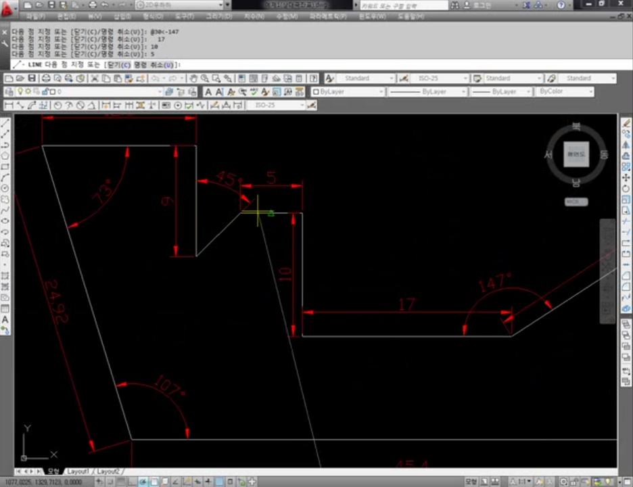
Task: Select the Fillet modify tool
Action: (x=626, y=287)
